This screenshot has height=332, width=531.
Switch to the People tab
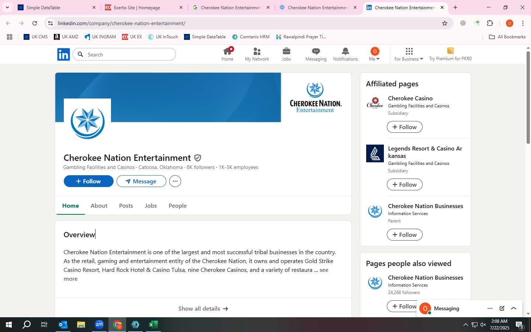point(178,206)
